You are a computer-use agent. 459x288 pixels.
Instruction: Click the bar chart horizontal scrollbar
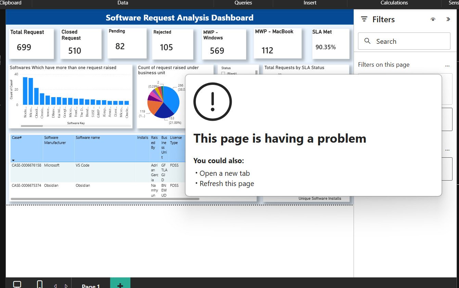tap(32, 126)
